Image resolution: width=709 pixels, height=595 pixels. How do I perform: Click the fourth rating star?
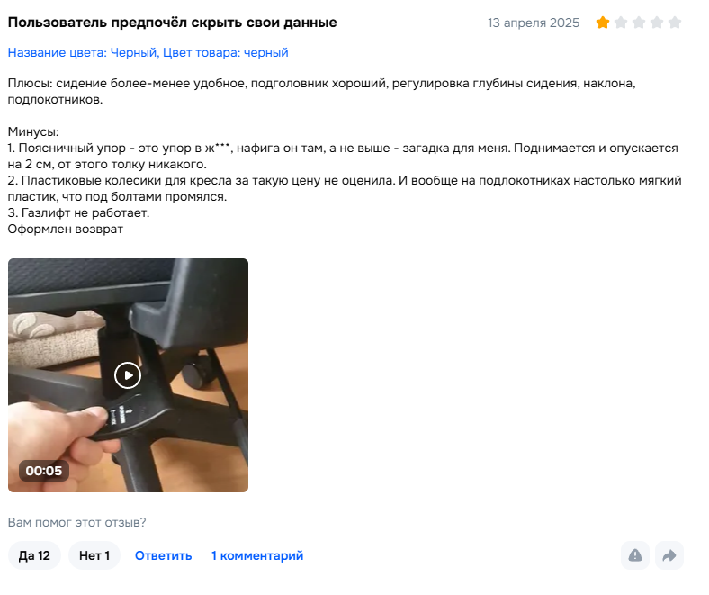(x=657, y=23)
